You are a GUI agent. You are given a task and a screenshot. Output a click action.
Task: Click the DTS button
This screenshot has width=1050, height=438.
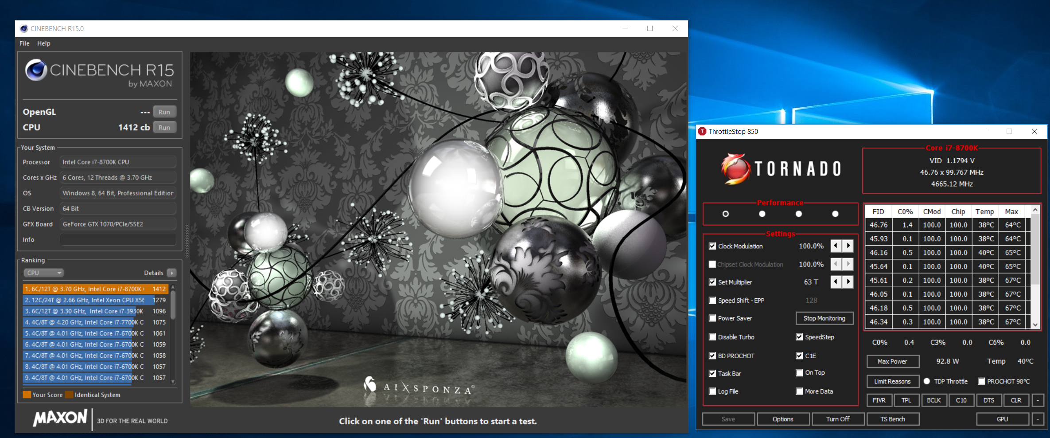(989, 400)
